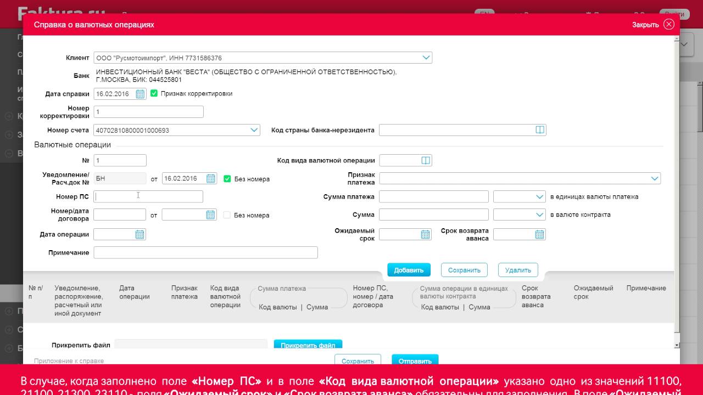
Task: Tick Без номера checkbox for договор row
Action: point(227,215)
